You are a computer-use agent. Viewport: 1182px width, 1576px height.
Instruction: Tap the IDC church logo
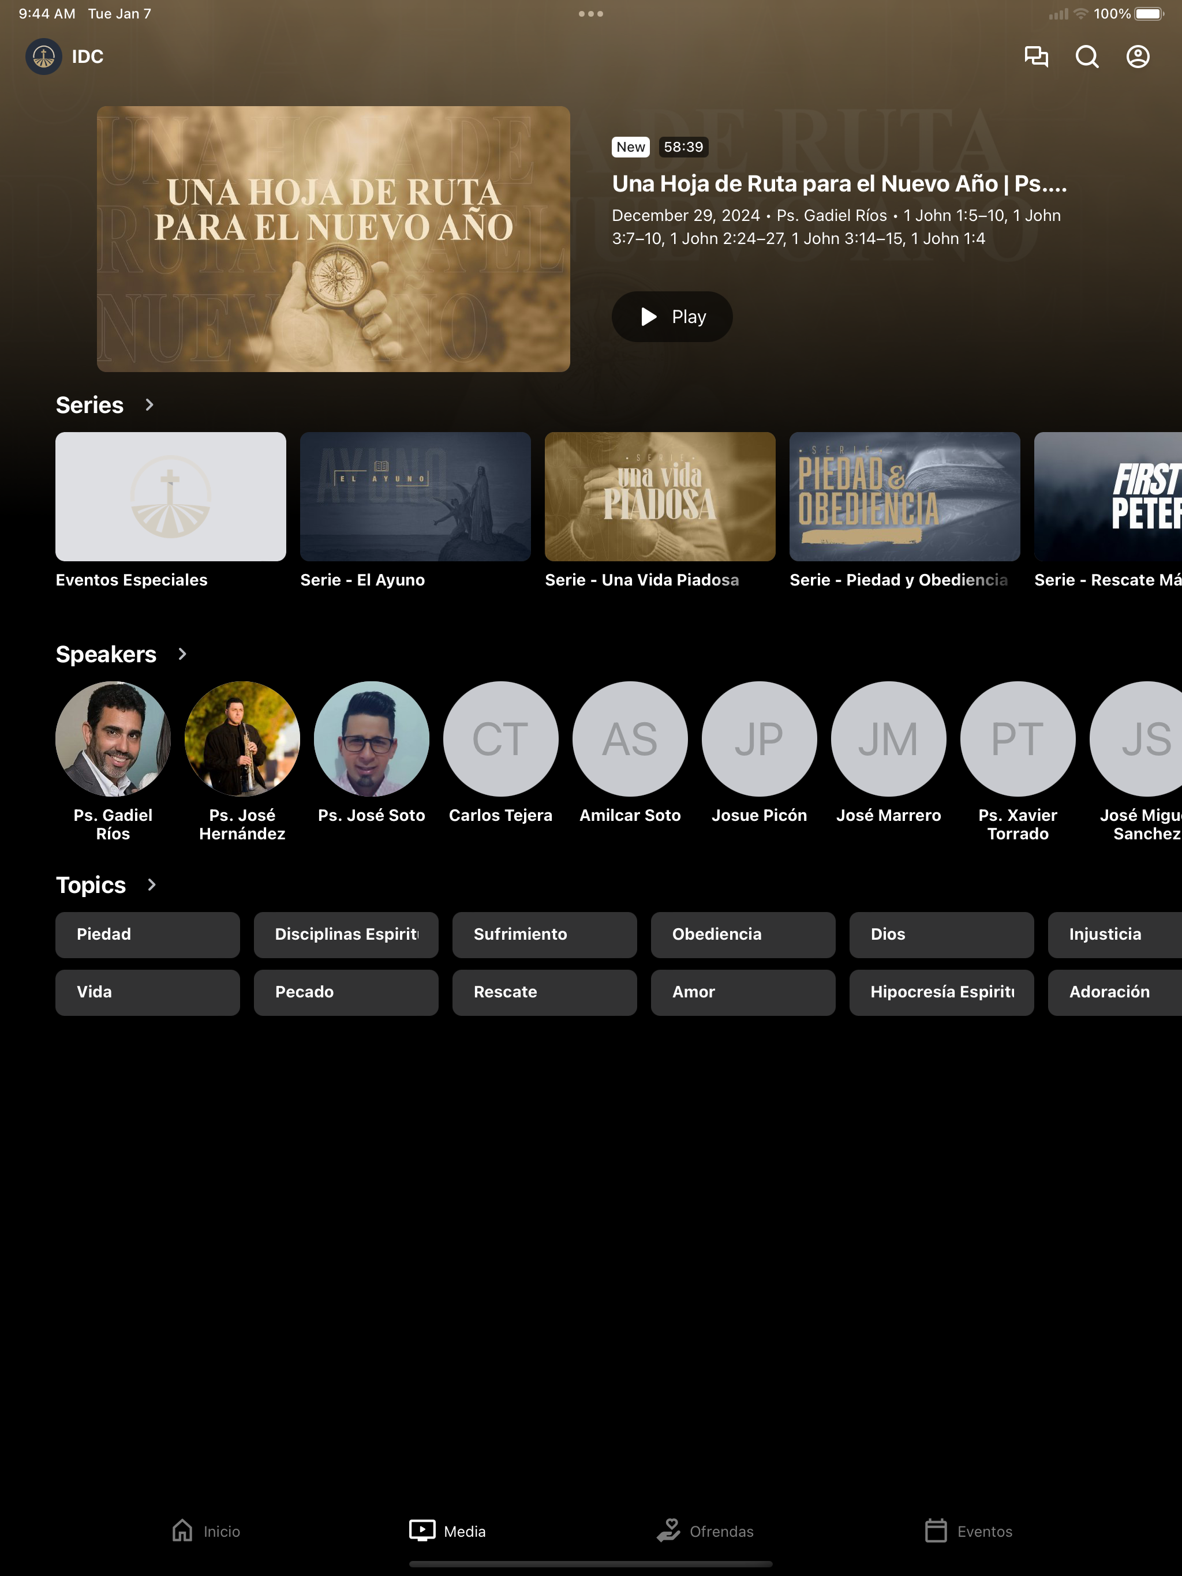pyautogui.click(x=43, y=57)
